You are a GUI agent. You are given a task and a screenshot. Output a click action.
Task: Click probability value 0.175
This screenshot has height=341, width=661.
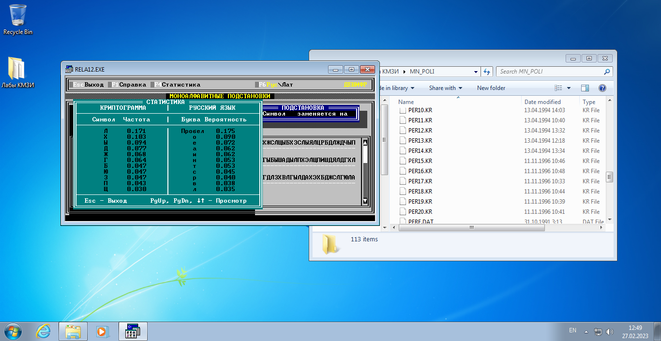click(225, 131)
